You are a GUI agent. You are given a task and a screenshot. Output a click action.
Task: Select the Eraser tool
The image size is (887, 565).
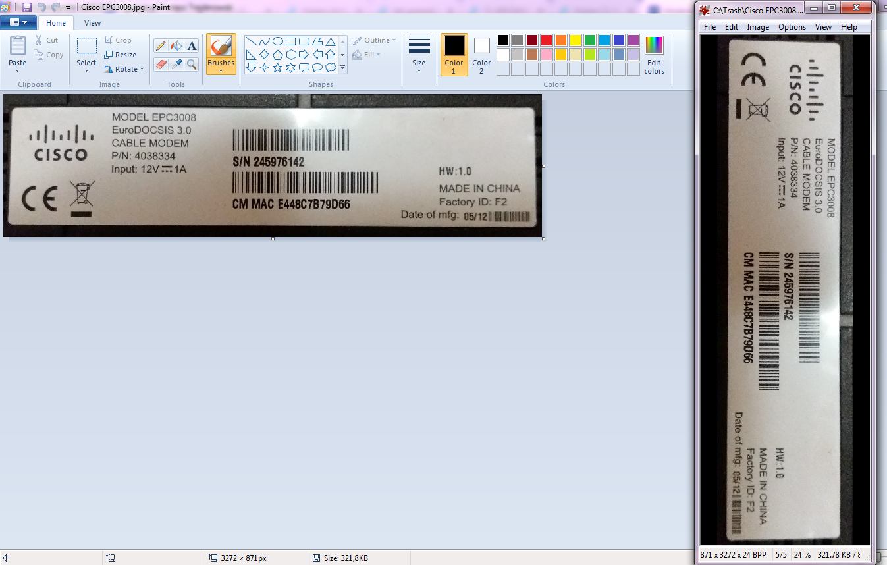pyautogui.click(x=161, y=64)
